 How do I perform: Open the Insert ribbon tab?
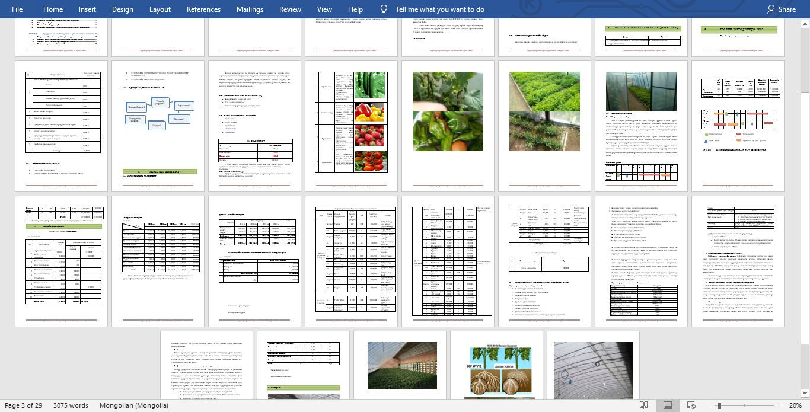click(x=87, y=9)
